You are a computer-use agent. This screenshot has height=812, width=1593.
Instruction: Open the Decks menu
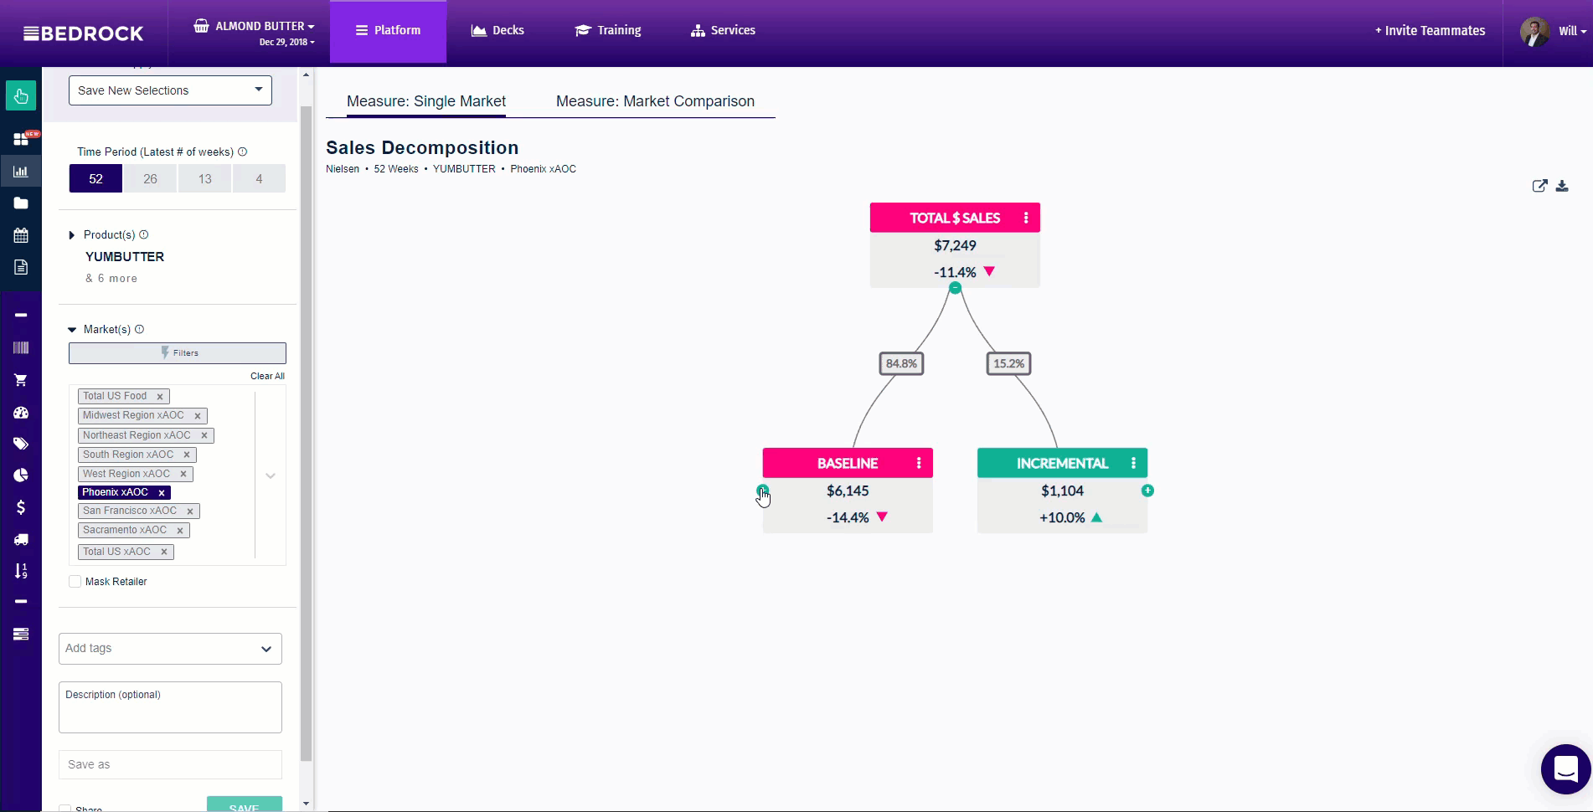(497, 31)
